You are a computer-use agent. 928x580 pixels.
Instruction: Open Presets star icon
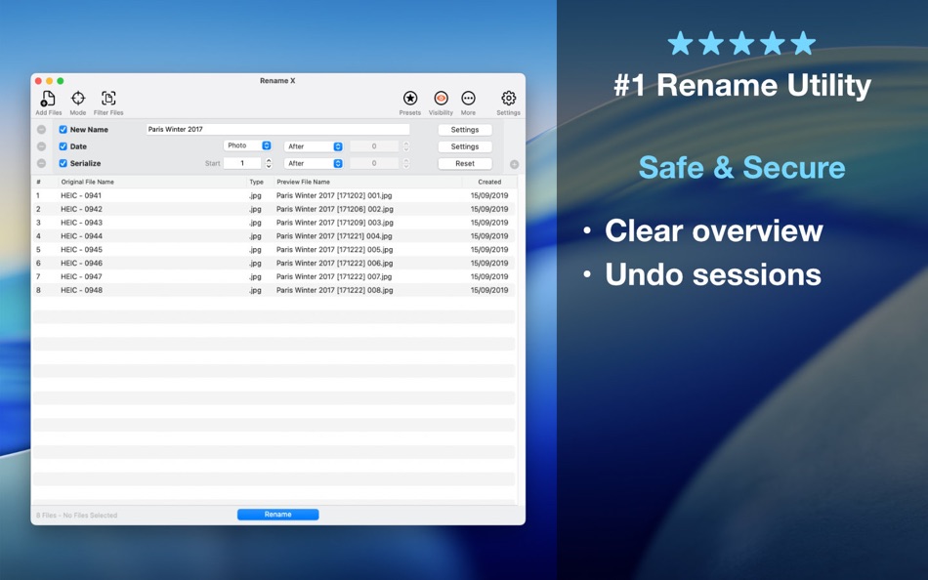coord(410,99)
